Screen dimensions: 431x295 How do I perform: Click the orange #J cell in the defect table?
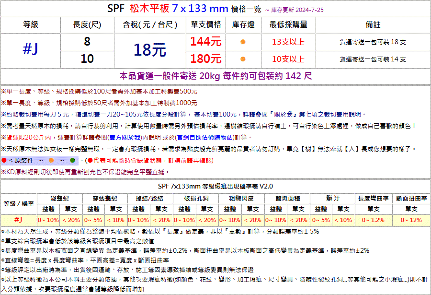pos(18,220)
